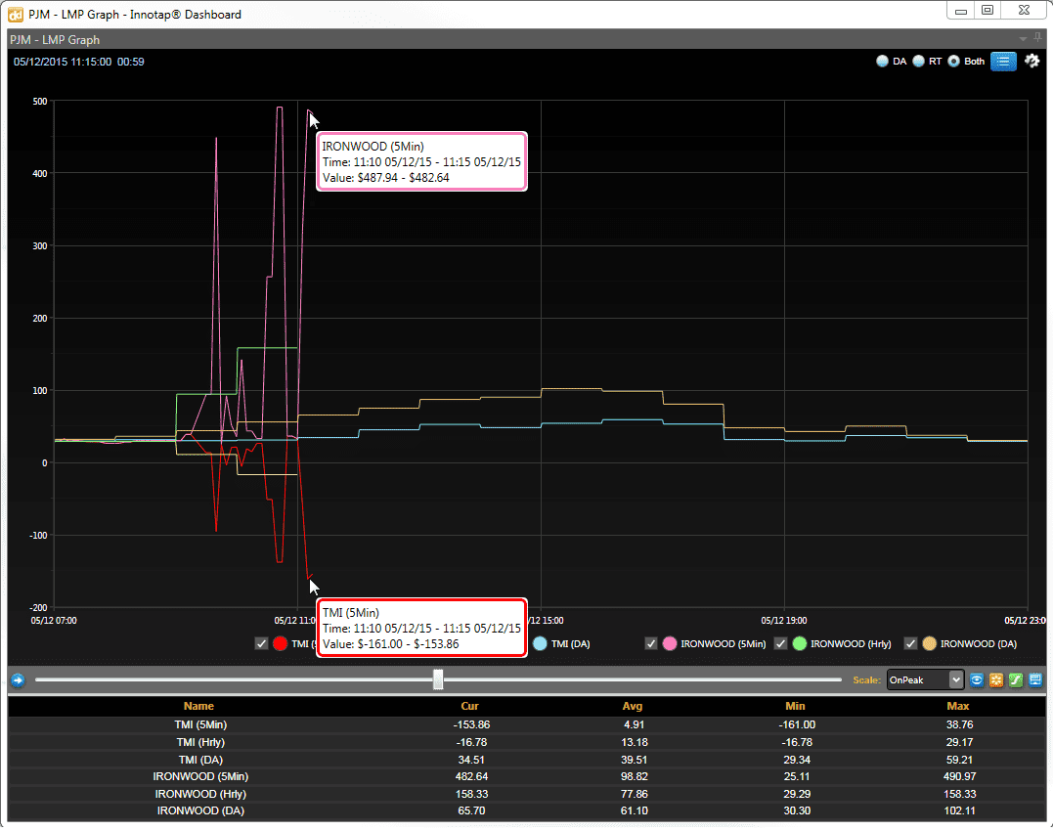
Task: Click the pink IRONWOOD (5Min) color swatch
Action: click(x=670, y=643)
